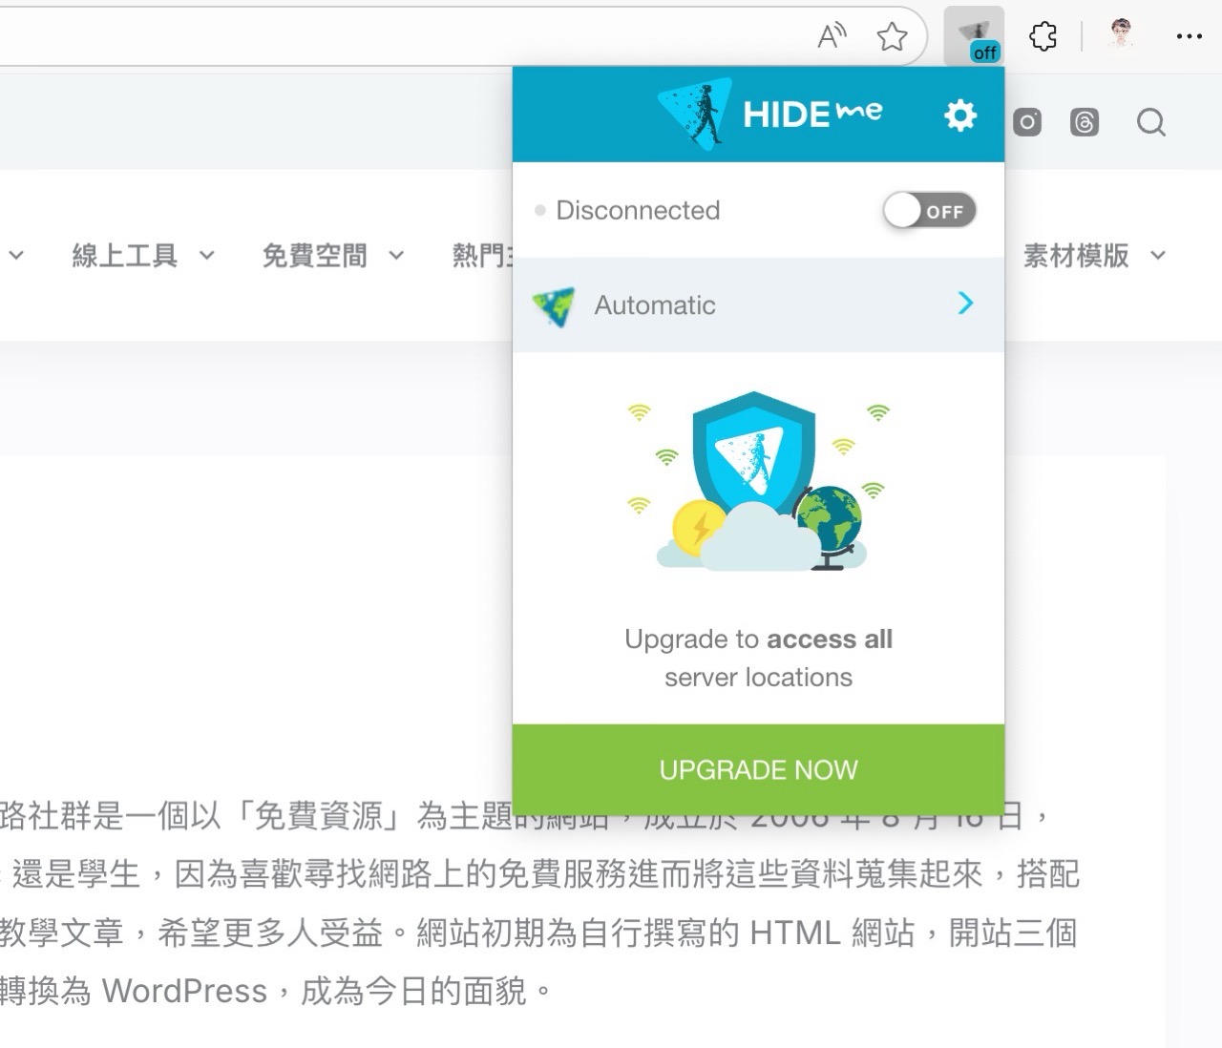Click the Disconnected status label
1222x1048 pixels.
pyautogui.click(x=638, y=210)
